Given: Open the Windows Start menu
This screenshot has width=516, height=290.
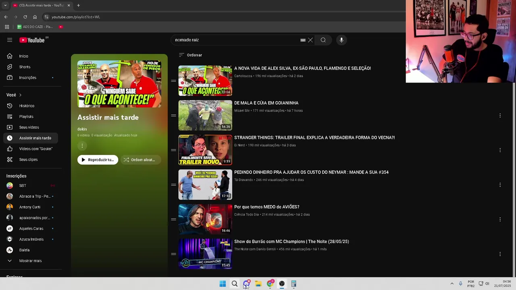Looking at the screenshot, I should [x=223, y=284].
